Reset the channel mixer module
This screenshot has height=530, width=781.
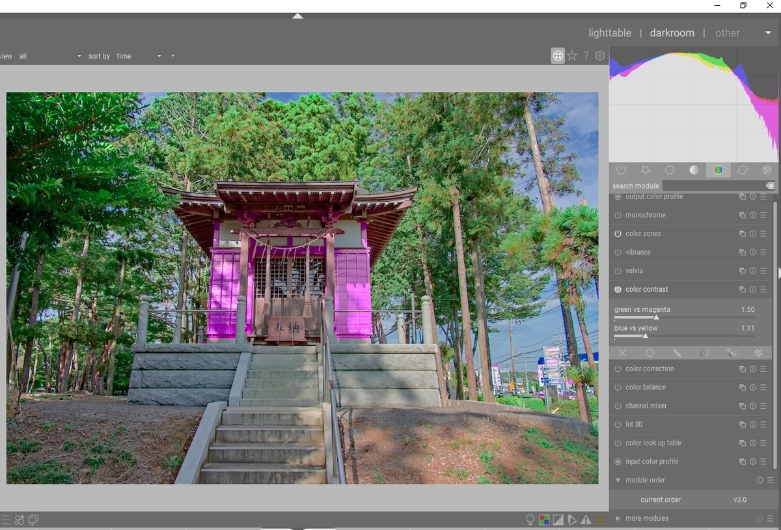(x=753, y=406)
